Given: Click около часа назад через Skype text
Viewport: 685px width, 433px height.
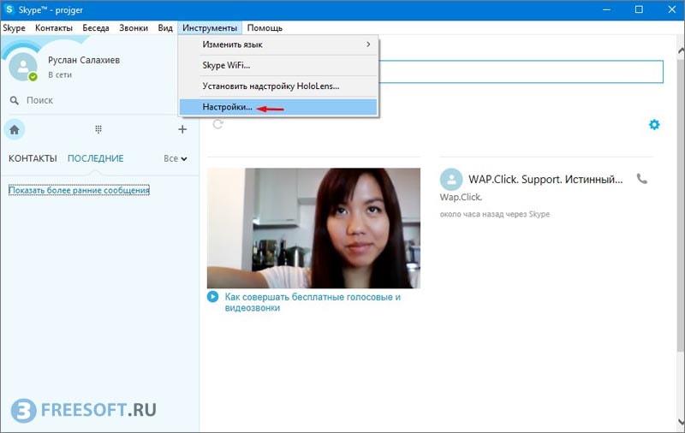Looking at the screenshot, I should (495, 214).
